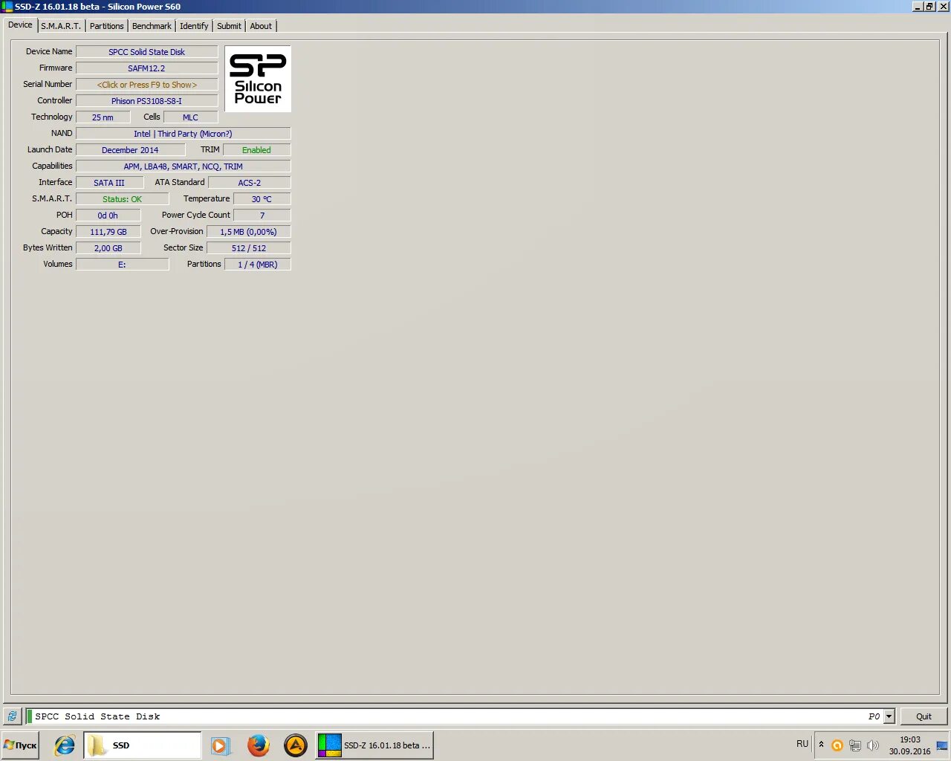
Task: Click the S.M.A.R.T. Status: OK value
Action: [x=123, y=199]
